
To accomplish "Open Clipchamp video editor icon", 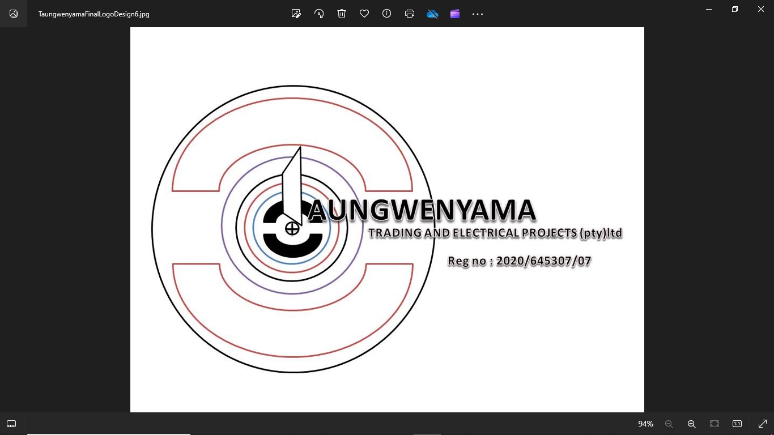I will [x=455, y=14].
